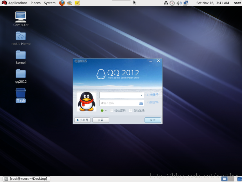Open the Evolution mail launcher icon

click(x=70, y=3)
